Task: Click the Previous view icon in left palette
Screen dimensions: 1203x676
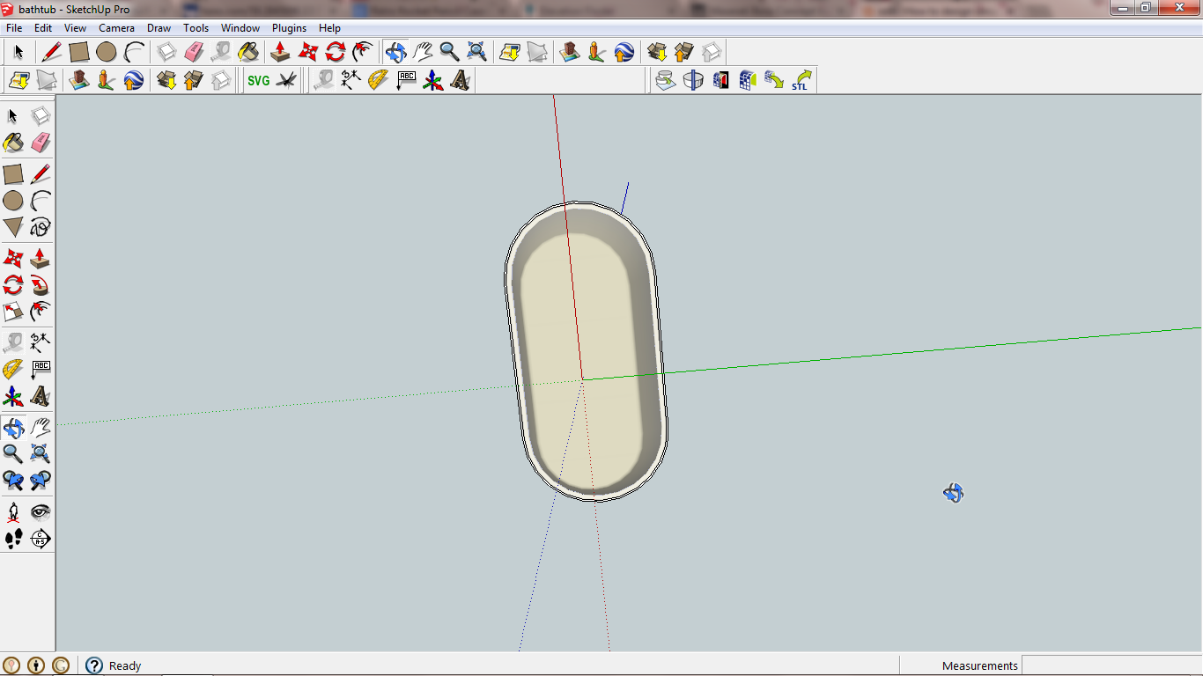Action: pyautogui.click(x=13, y=481)
